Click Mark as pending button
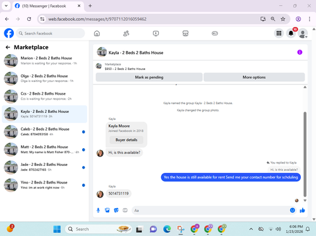Screen dimensions: 316x236 (149, 77)
